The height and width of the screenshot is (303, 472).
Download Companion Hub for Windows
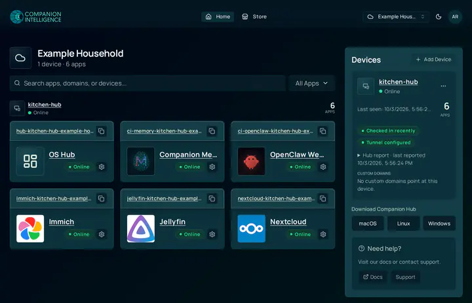pos(439,224)
